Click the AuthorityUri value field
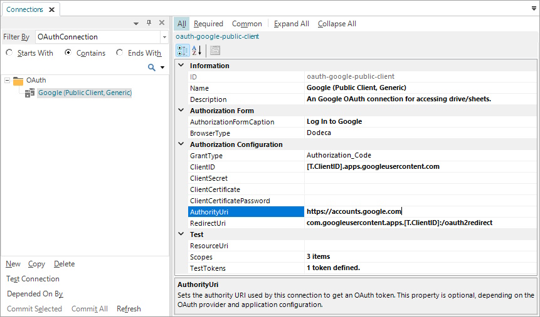Viewport: 540px width, 317px height. [420, 211]
